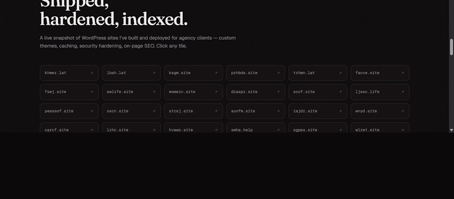Screen dimensions: 454x199
Task: Click the arrow icon next to awlife.site
Action: click(154, 92)
